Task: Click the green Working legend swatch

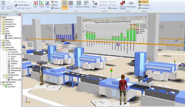Action: point(138,24)
